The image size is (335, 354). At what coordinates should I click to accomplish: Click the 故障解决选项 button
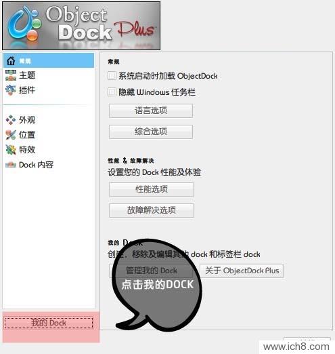(x=152, y=210)
